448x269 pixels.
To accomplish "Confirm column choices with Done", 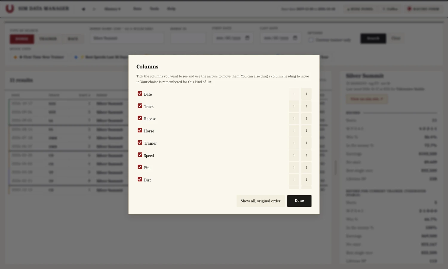I will click(299, 201).
